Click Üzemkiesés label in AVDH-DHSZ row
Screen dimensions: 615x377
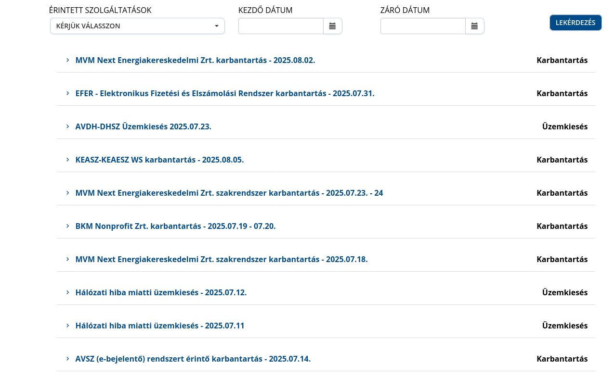(x=565, y=126)
